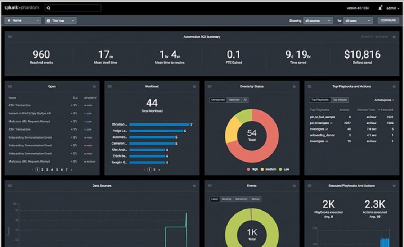This screenshot has height=247, width=404.
Task: Open the Workload panel settings gear
Action: click(x=194, y=86)
